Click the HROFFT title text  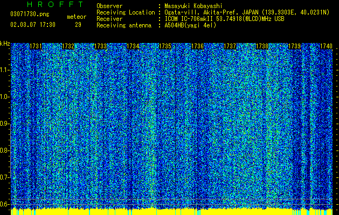coord(56,4)
